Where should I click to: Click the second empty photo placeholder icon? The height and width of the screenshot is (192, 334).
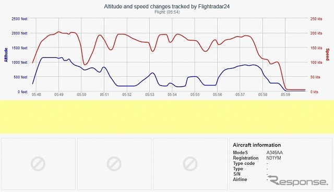pos(114,164)
